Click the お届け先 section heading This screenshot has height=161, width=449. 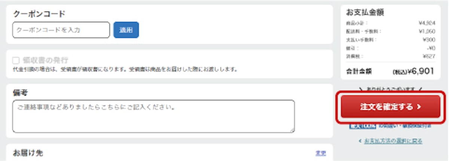(x=28, y=153)
